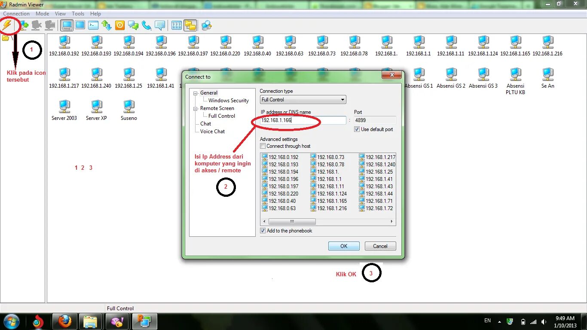Select the File Transfer arrows icon
587x330 pixels.
click(x=107, y=25)
